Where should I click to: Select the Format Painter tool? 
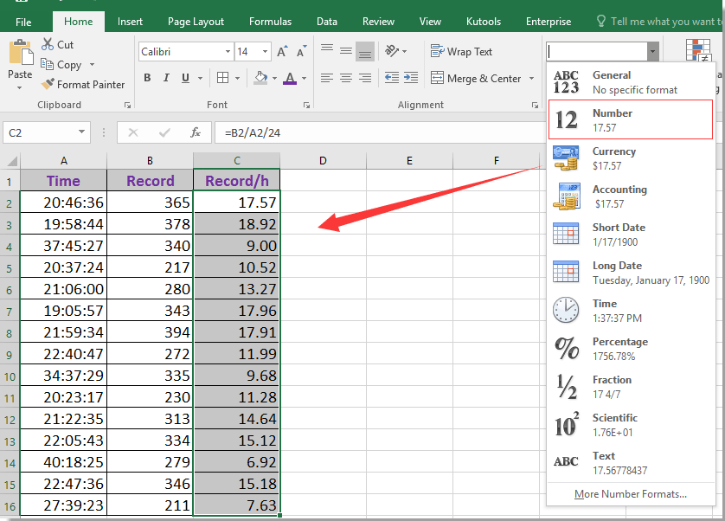(83, 84)
